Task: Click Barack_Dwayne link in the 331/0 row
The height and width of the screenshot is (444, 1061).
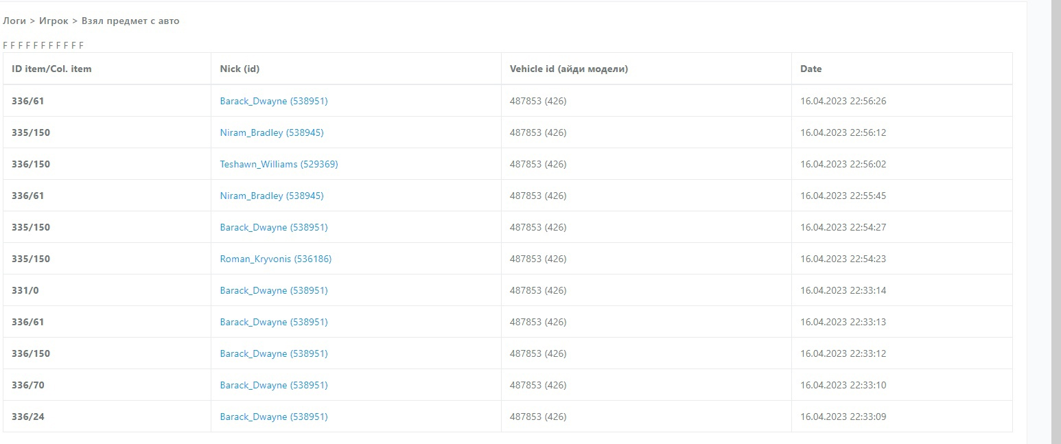Action: (x=273, y=290)
